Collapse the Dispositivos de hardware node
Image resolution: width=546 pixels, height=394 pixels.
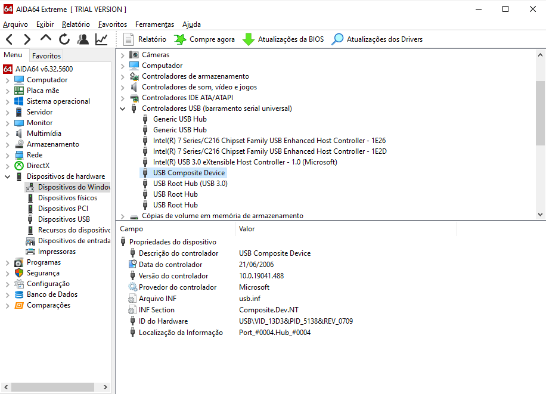pos(7,176)
